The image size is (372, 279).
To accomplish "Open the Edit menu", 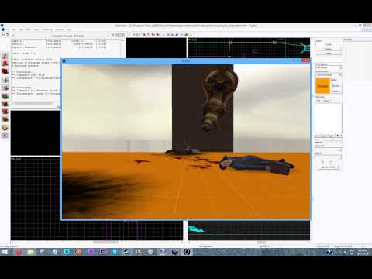I will pyautogui.click(x=14, y=29).
